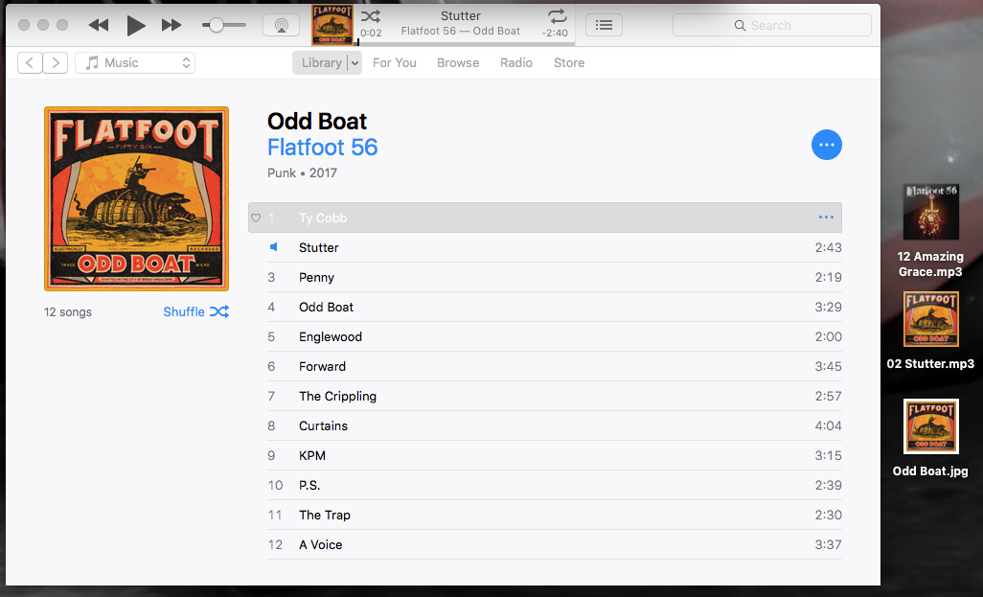The height and width of the screenshot is (597, 983).
Task: Start playback with the play button
Action: coord(135,25)
